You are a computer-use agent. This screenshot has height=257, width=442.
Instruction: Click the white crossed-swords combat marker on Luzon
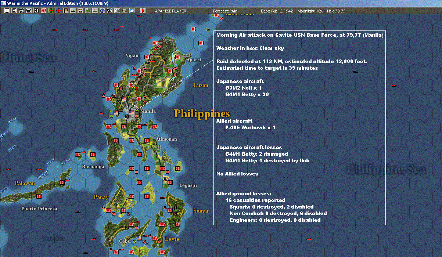pyautogui.click(x=133, y=86)
